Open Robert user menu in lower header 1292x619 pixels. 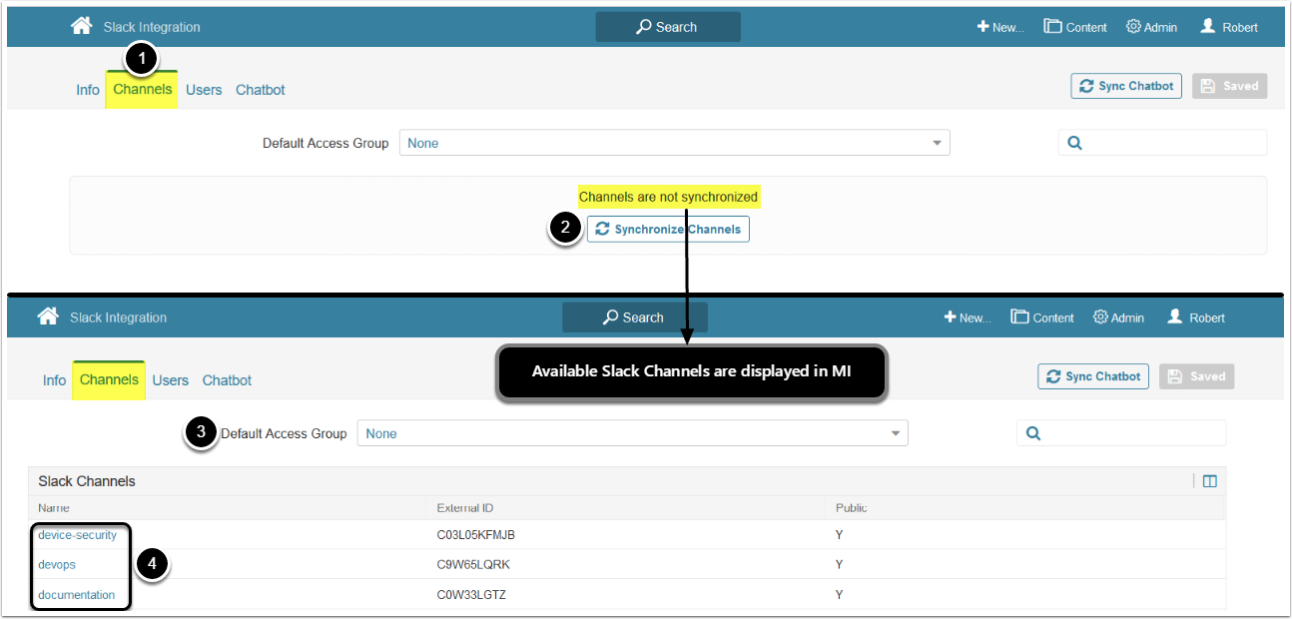pos(1196,317)
